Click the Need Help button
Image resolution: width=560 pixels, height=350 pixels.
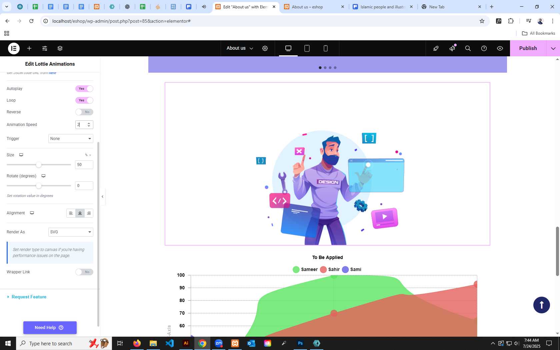[50, 328]
